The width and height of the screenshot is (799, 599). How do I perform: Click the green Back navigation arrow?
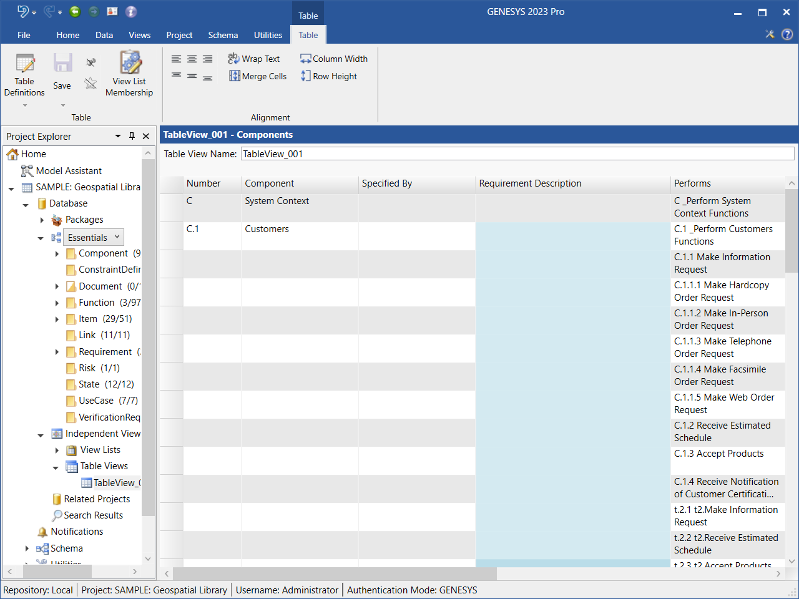(75, 11)
